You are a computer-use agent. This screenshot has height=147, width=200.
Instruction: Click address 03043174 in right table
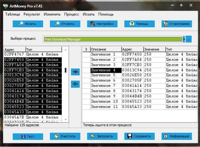click(x=132, y=91)
